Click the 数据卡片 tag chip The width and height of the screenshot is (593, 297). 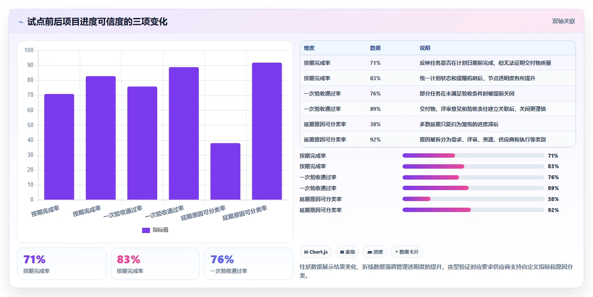click(407, 252)
